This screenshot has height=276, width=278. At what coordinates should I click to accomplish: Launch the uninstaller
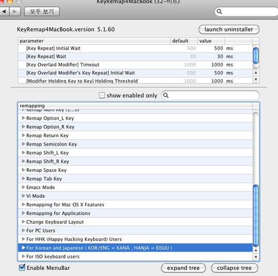tap(229, 29)
